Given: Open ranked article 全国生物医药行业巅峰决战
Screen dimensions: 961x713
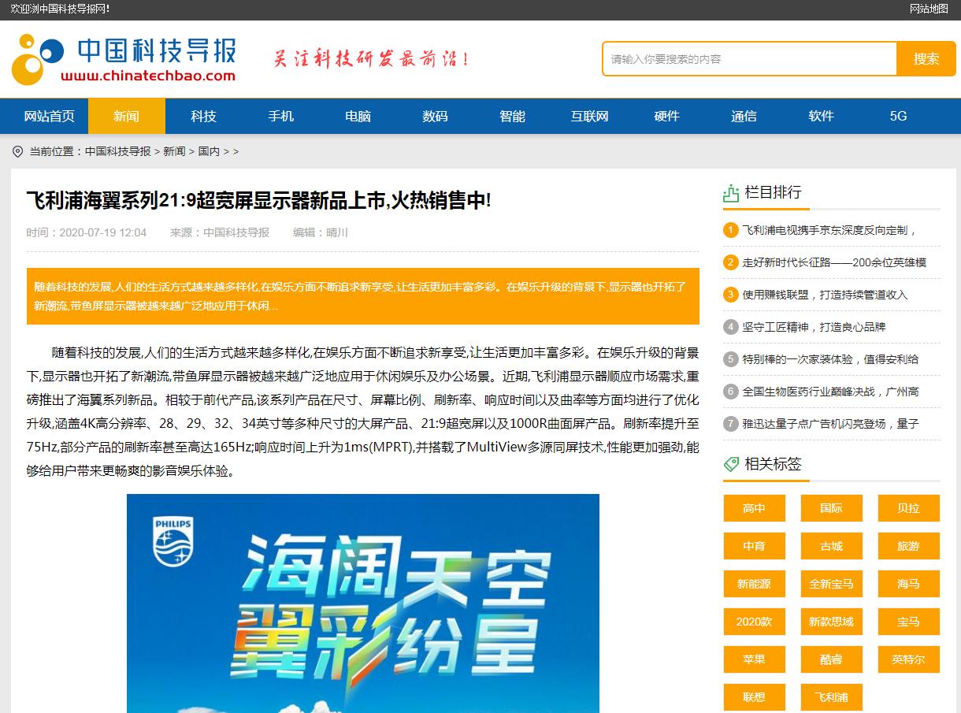Looking at the screenshot, I should 830,392.
